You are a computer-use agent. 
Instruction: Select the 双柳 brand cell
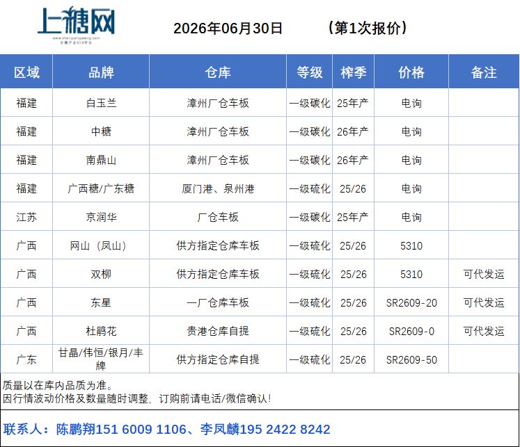[101, 274]
